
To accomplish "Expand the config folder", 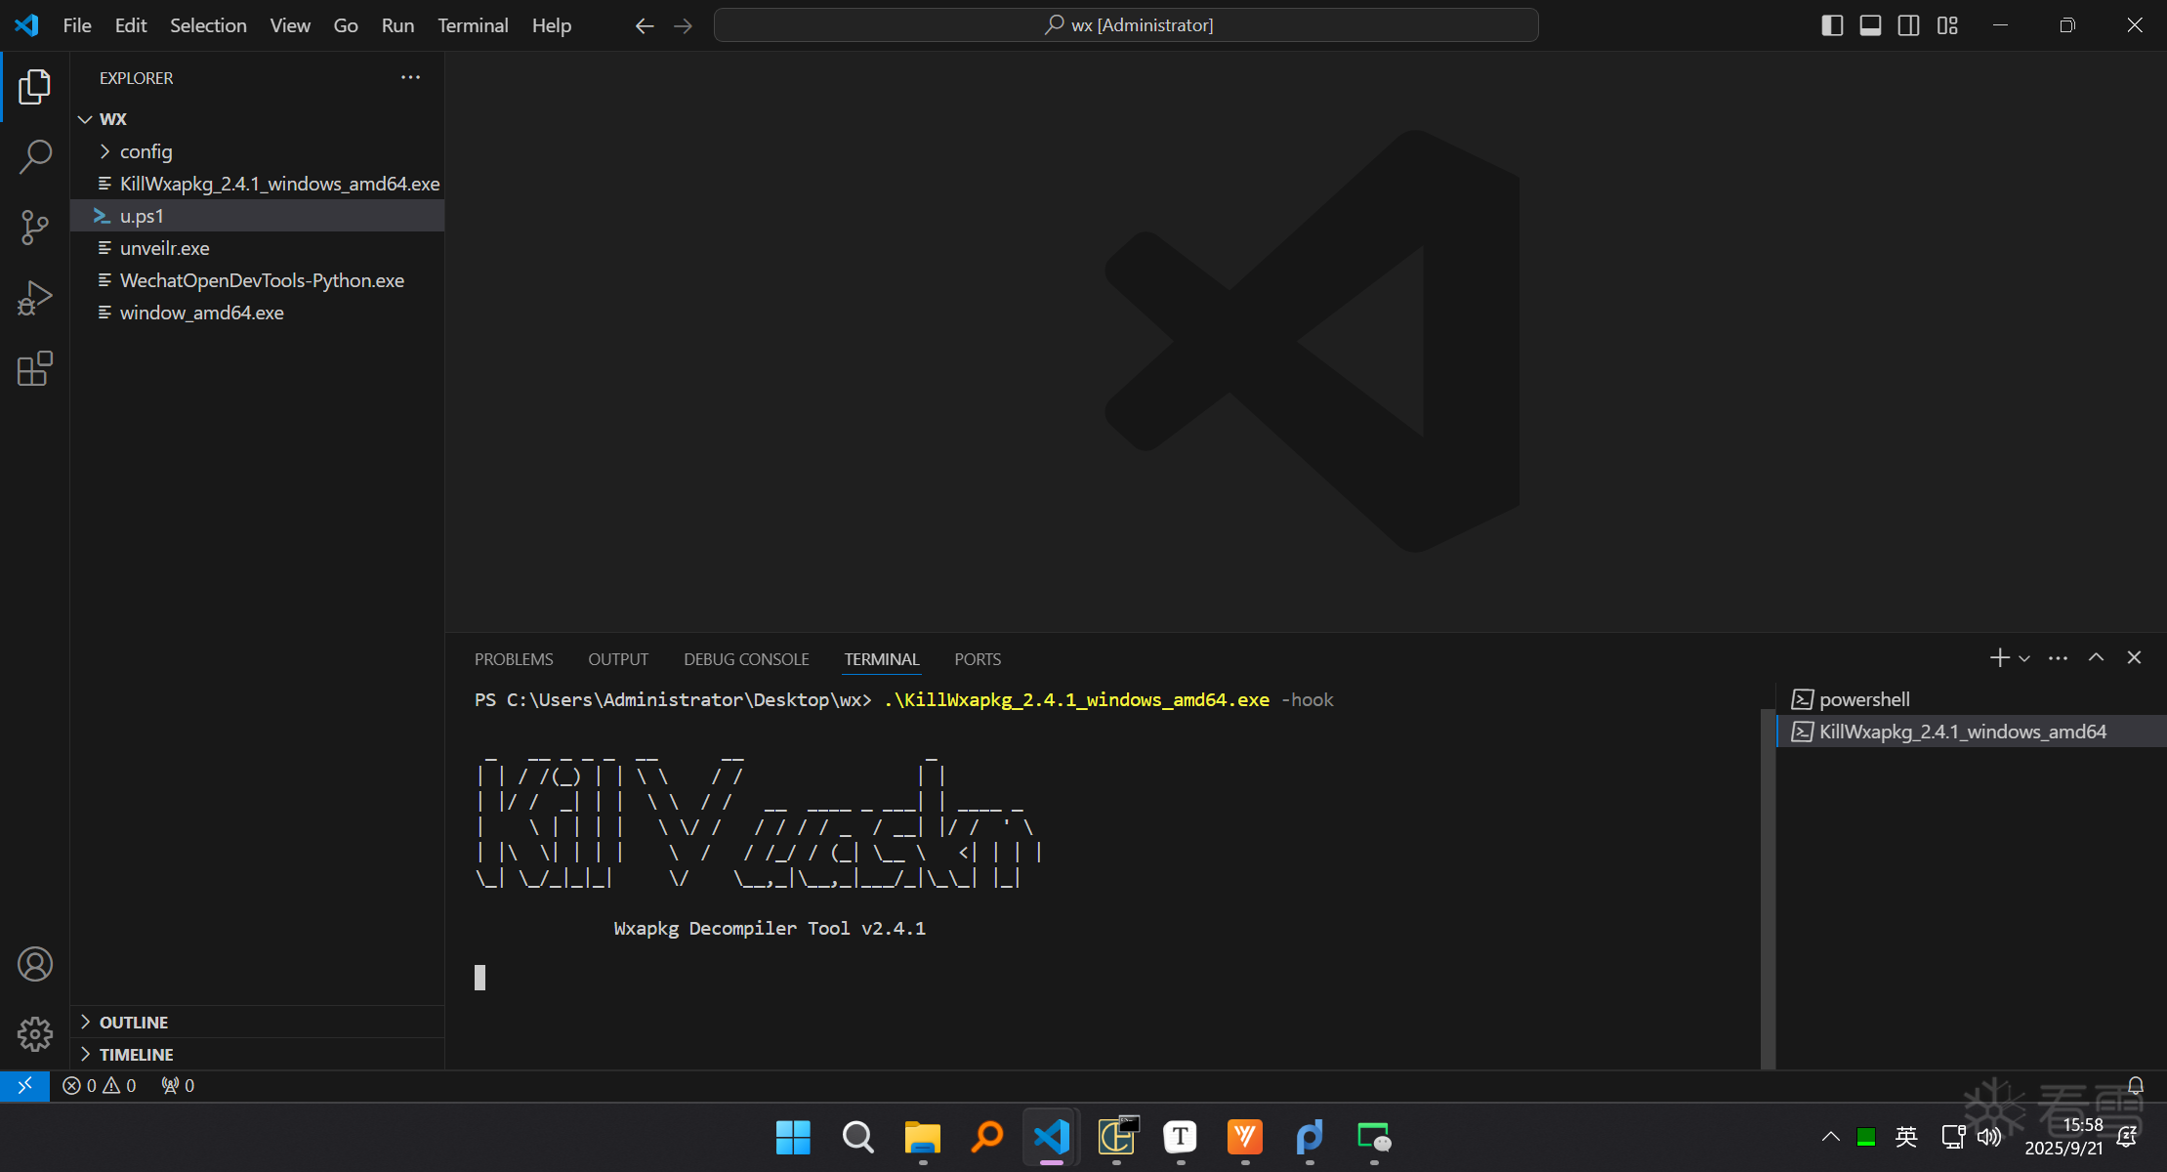I will pos(146,151).
